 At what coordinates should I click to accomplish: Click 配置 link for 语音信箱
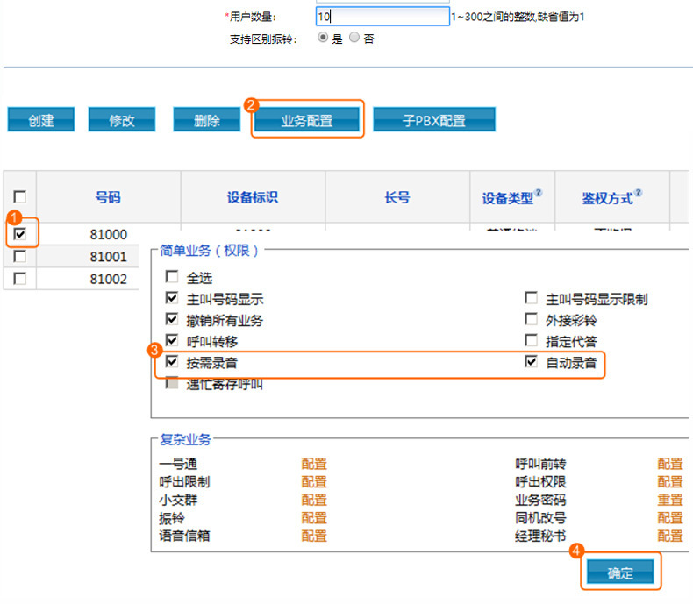[x=314, y=536]
